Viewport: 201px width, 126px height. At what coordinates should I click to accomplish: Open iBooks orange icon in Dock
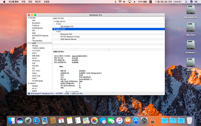[x=128, y=121]
